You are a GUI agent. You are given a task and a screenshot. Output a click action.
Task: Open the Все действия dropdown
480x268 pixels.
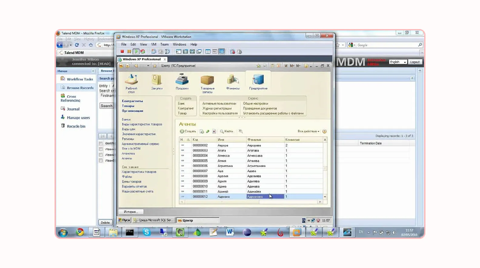click(308, 131)
